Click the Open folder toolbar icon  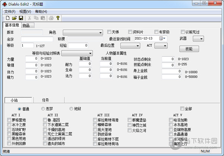coord(14,18)
